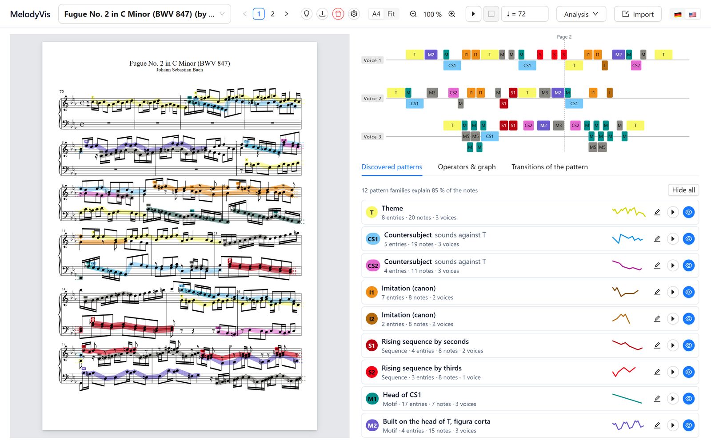Switch language with the US flag
Image resolution: width=711 pixels, height=444 pixels.
(693, 14)
